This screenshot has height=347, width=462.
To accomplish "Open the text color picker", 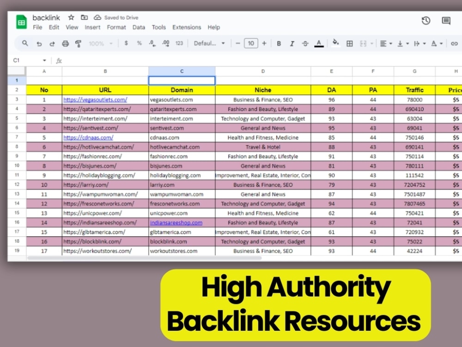I will [x=319, y=43].
